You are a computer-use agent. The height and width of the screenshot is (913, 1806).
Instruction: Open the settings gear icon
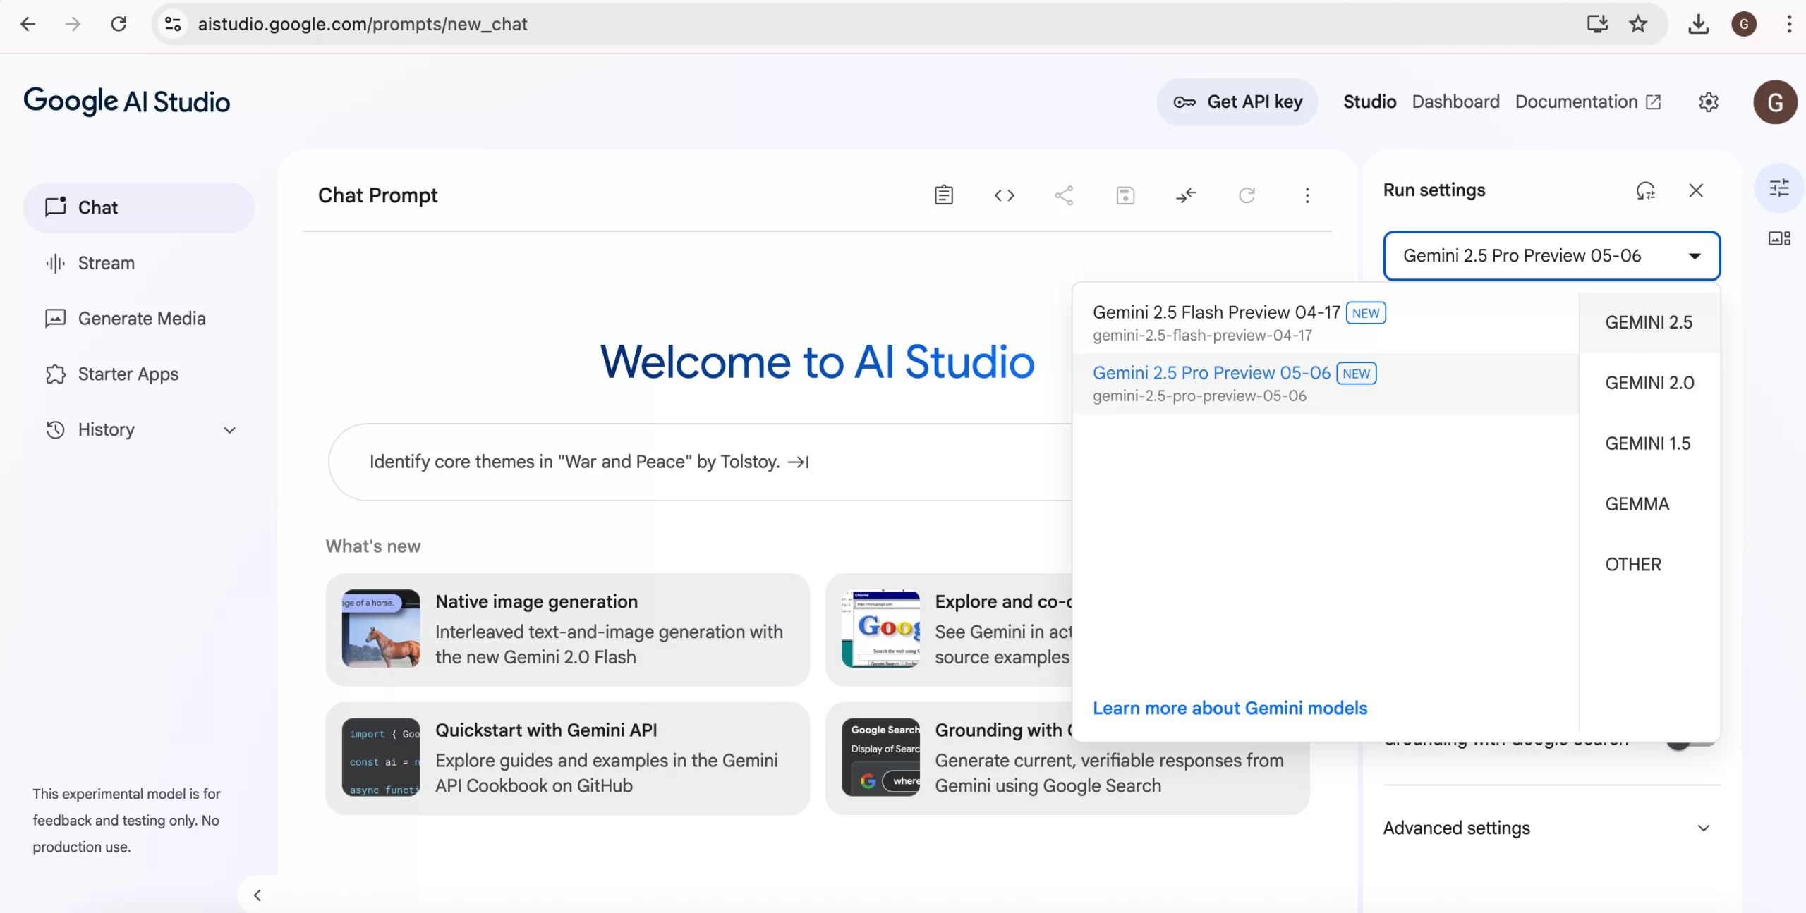point(1708,102)
